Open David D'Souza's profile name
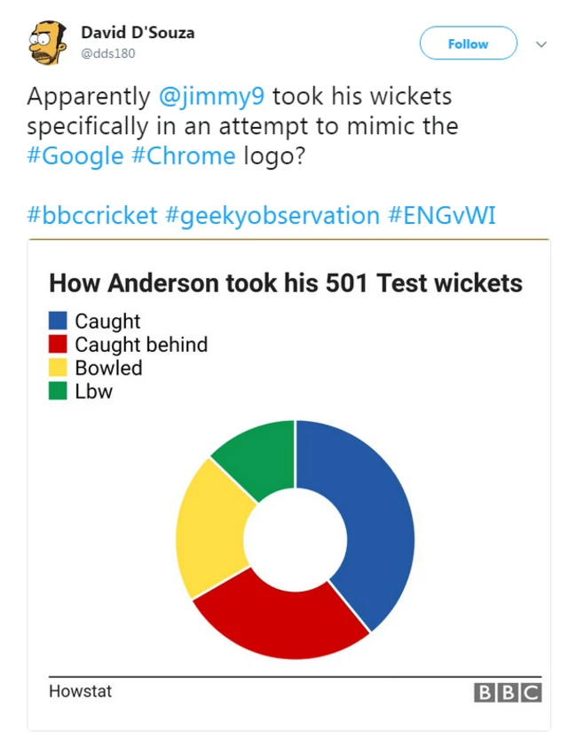Image resolution: width=568 pixels, height=739 pixels. (138, 33)
